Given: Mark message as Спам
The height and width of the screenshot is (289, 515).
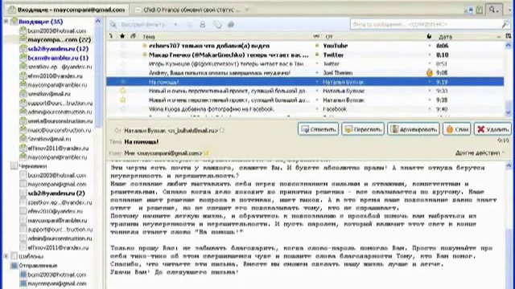Looking at the screenshot, I should (456, 129).
